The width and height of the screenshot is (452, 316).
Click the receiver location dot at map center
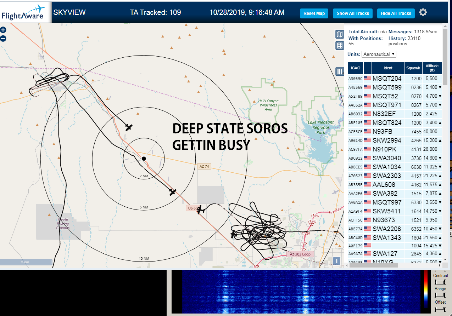144,159
